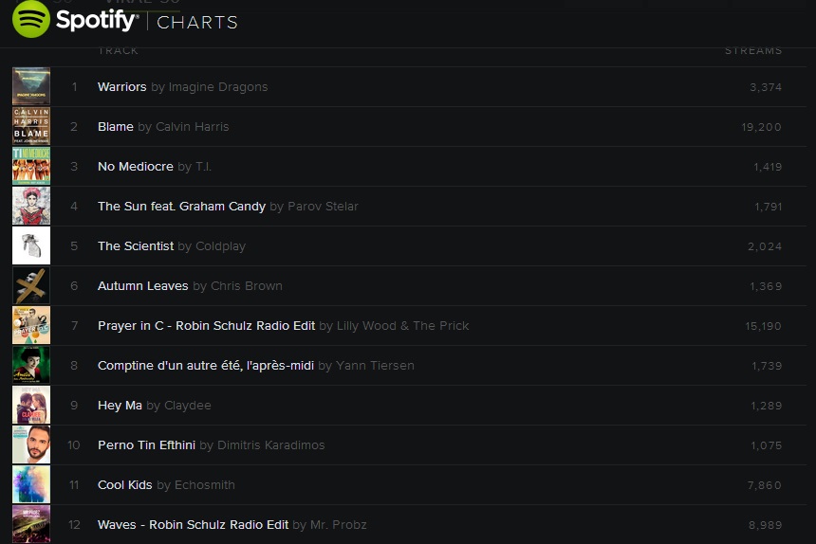Select the No Mediocre album thumbnail

[31, 166]
